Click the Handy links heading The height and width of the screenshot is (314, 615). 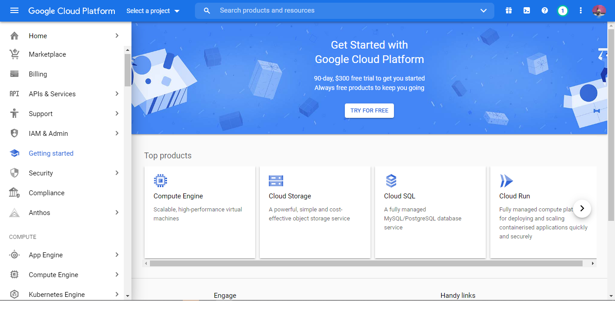coord(458,296)
